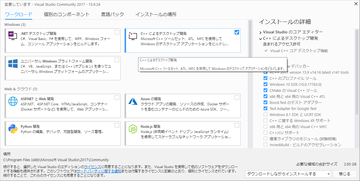Screen dimensions: 360x181
Task: Click the Azure logo icon
Action: click(x=133, y=101)
